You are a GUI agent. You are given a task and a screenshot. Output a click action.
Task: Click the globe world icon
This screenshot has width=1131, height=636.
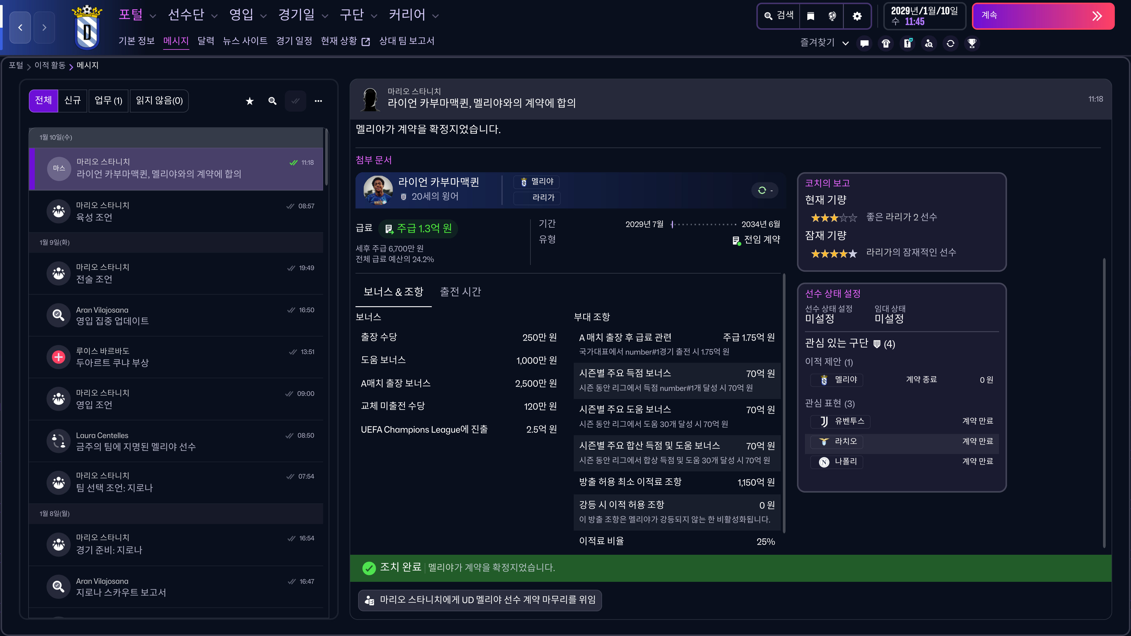(832, 16)
